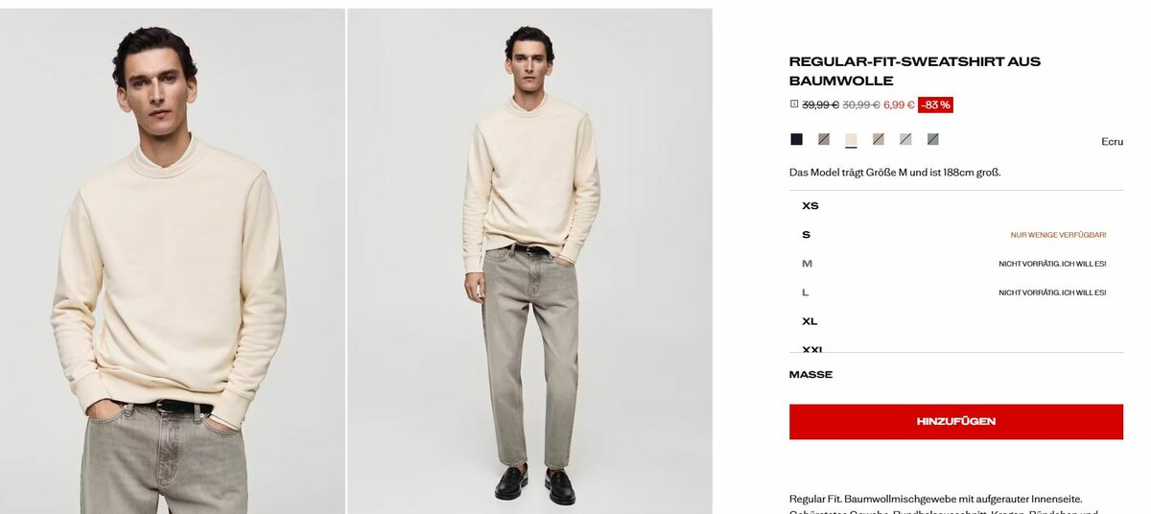Viewport: 1151px width, 514px height.
Task: Click the price info icon before 39,99 €
Action: 794,105
